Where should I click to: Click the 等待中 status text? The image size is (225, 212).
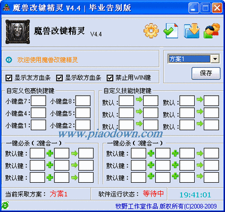tap(153, 194)
